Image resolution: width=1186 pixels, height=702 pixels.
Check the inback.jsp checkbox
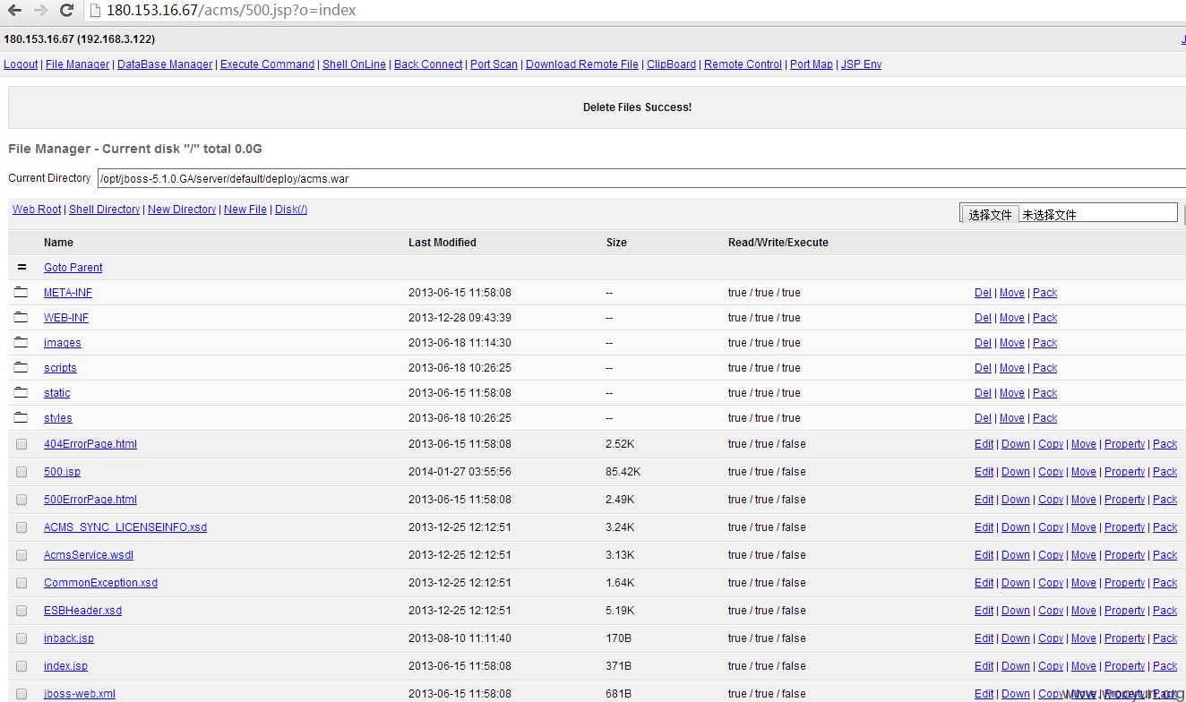pyautogui.click(x=21, y=638)
